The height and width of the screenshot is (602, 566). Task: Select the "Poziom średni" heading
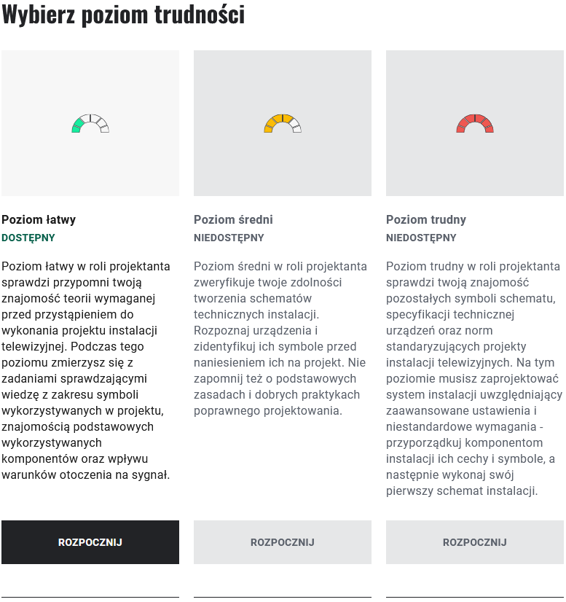(232, 219)
